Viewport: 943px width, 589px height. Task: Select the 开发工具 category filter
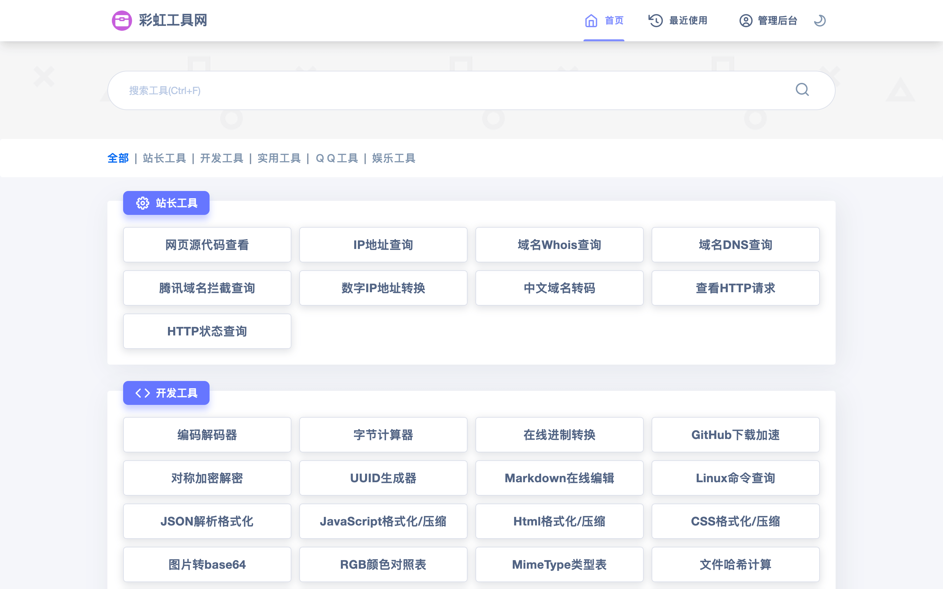click(222, 158)
